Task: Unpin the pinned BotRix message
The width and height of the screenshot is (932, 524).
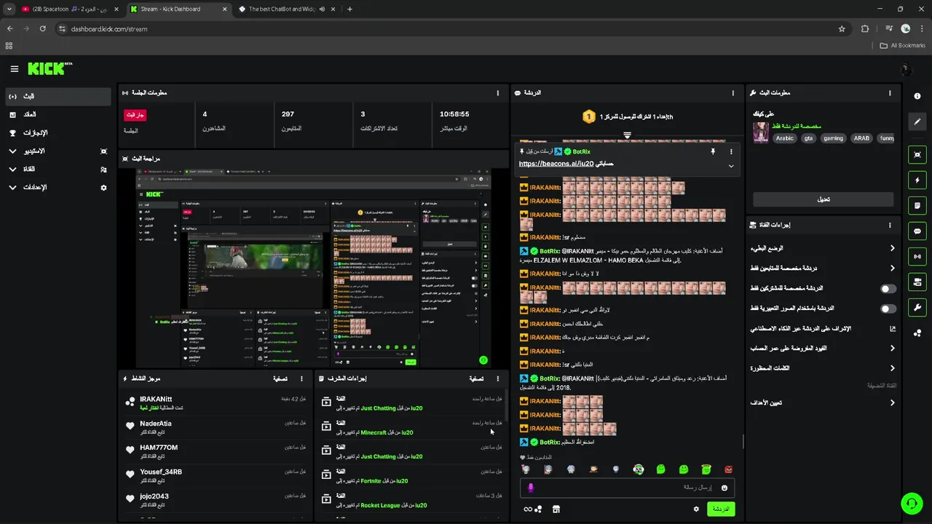Action: pyautogui.click(x=713, y=151)
